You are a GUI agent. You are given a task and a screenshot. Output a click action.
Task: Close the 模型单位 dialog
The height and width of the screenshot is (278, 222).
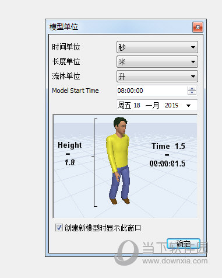[198, 27]
